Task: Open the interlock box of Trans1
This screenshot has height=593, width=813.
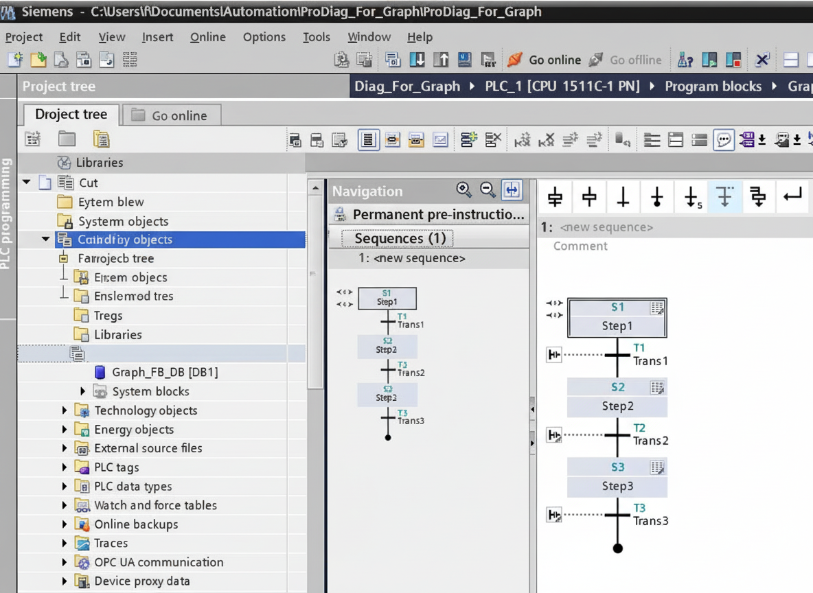Action: pyautogui.click(x=553, y=355)
